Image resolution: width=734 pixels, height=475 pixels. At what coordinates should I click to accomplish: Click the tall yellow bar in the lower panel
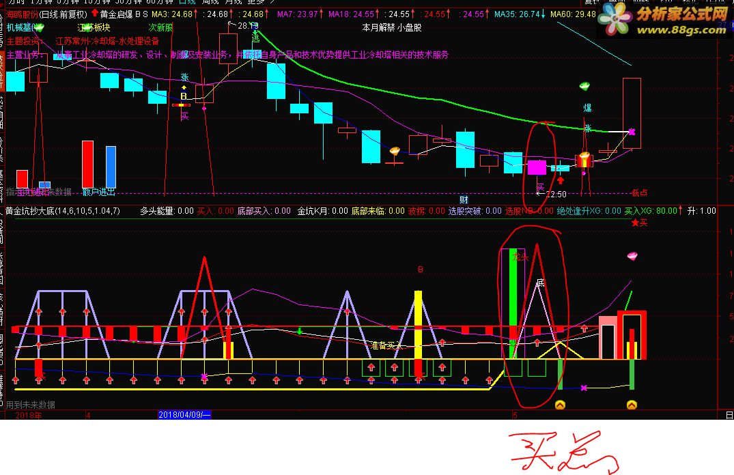pos(418,325)
